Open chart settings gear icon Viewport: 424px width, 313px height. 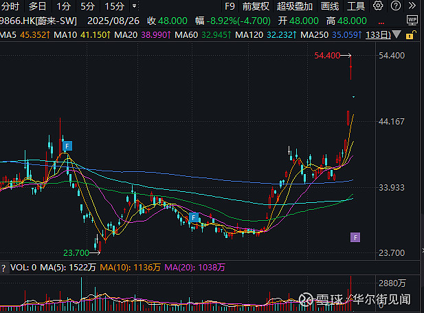tap(379, 6)
